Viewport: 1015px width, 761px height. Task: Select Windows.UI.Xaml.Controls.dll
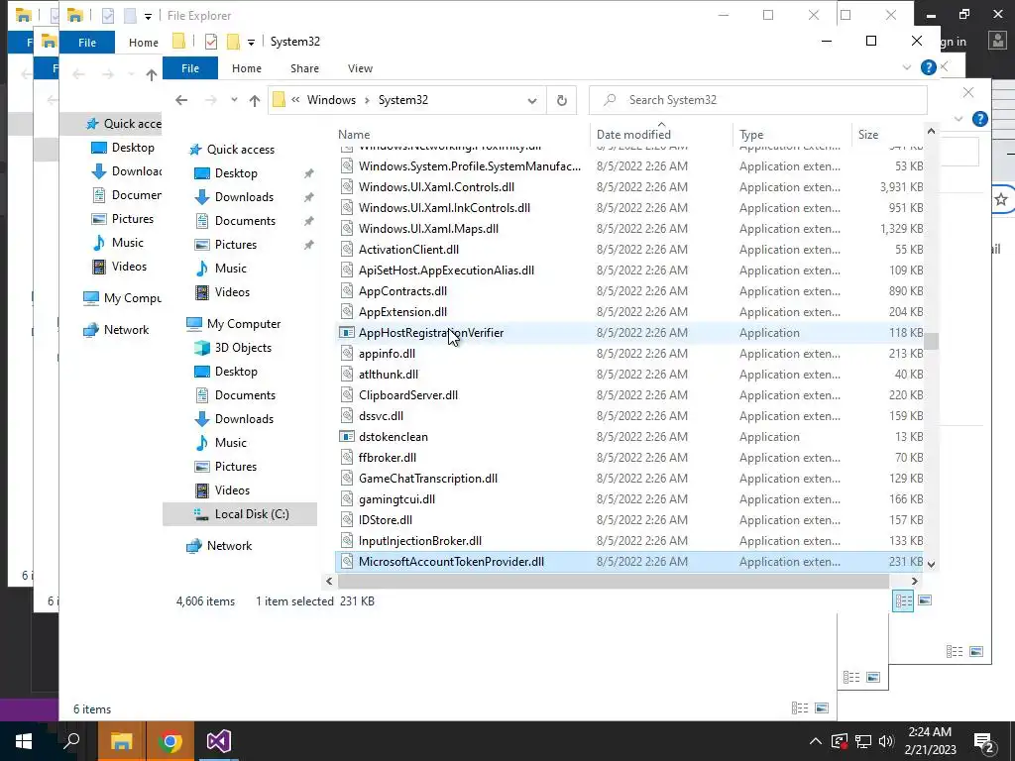(436, 187)
